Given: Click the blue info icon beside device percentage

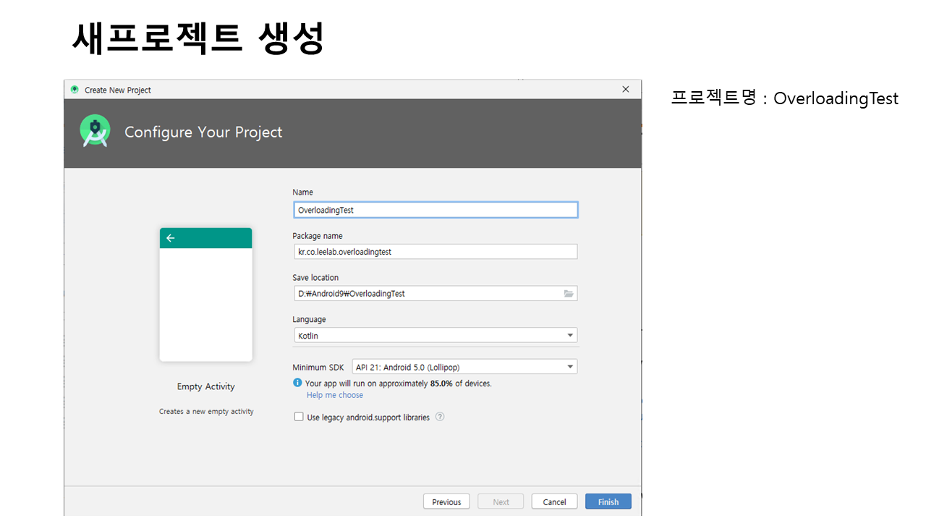Looking at the screenshot, I should tap(297, 383).
